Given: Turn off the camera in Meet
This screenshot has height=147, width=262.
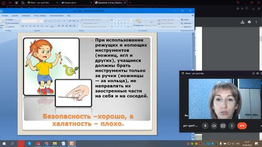Looking at the screenshot, I should (x=214, y=126).
